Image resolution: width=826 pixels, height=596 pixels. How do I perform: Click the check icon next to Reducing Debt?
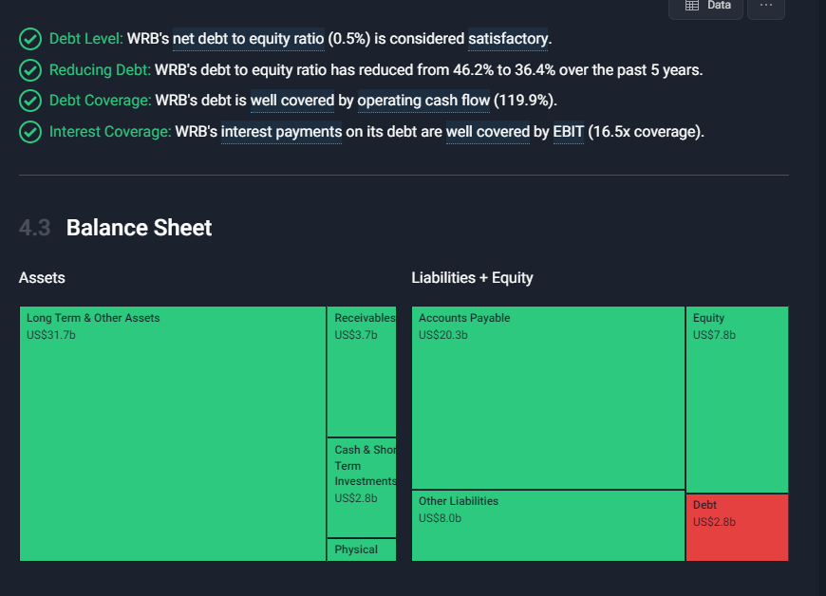point(31,70)
